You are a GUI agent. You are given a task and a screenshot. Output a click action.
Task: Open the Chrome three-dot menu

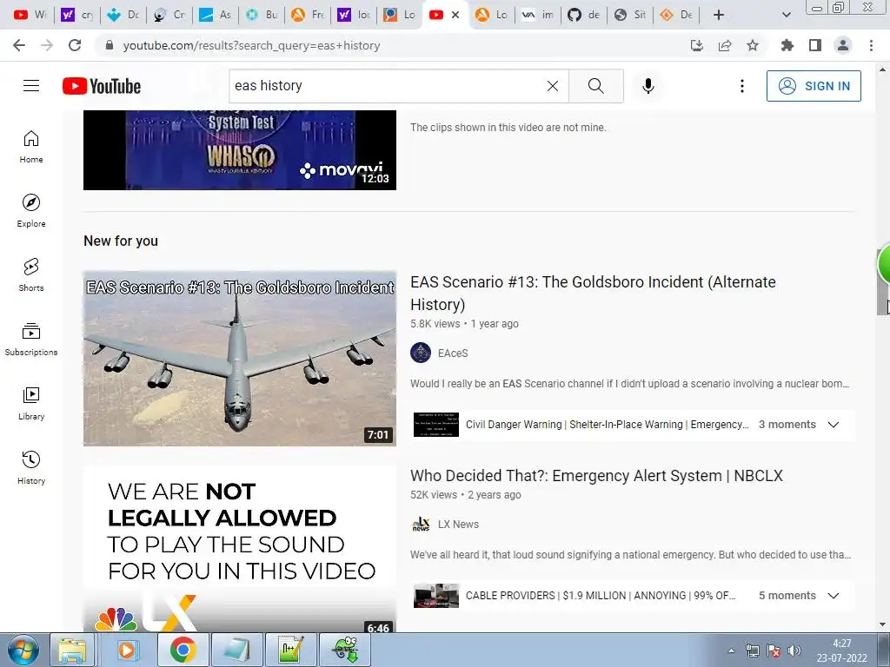click(871, 45)
